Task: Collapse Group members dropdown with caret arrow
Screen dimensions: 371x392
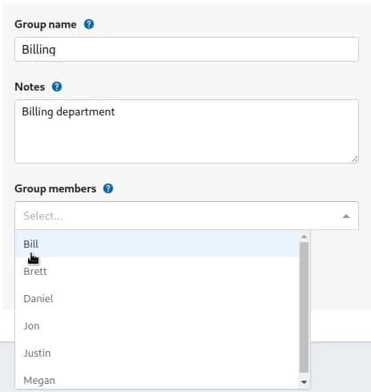Action: tap(346, 216)
